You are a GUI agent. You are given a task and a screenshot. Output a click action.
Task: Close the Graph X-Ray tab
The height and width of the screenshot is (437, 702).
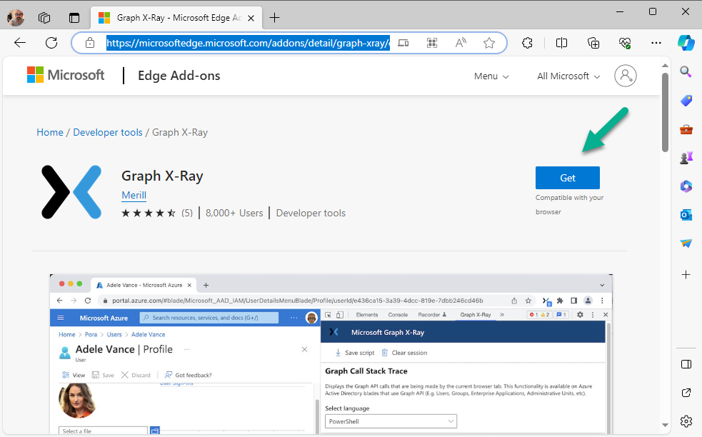(251, 18)
